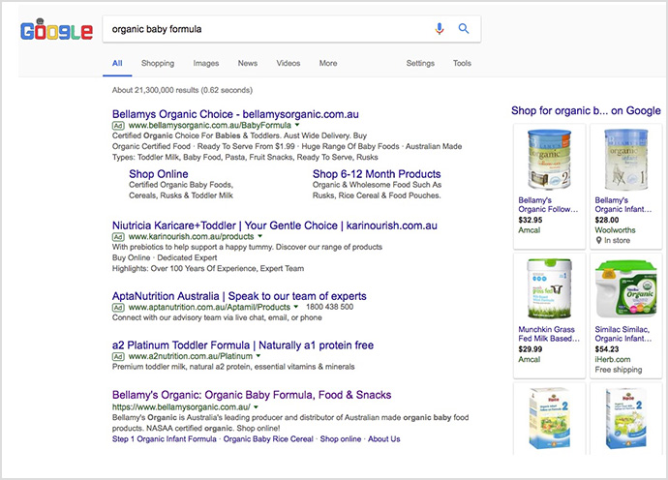Open Step 1 Organic Infant Formula sublink

(x=164, y=439)
